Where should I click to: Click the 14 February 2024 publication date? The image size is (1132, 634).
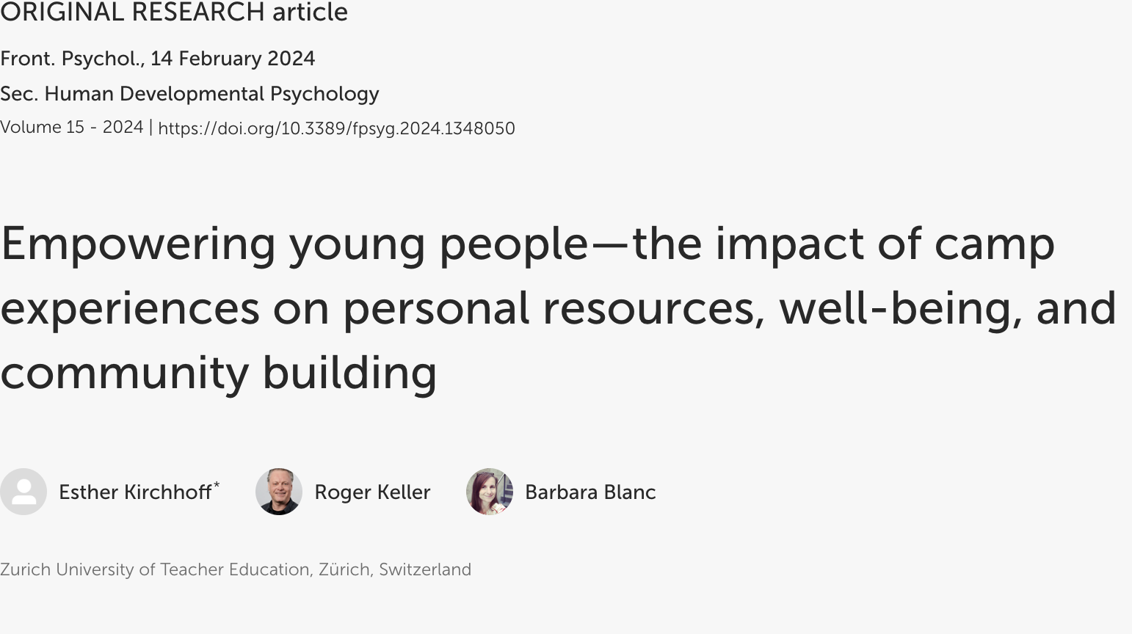(233, 59)
